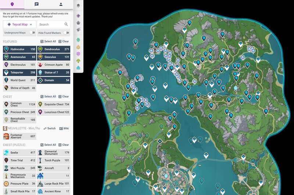Select the Crimson Agate marker filter
Viewport: 294px width, 195px height.
pyautogui.click(x=54, y=65)
